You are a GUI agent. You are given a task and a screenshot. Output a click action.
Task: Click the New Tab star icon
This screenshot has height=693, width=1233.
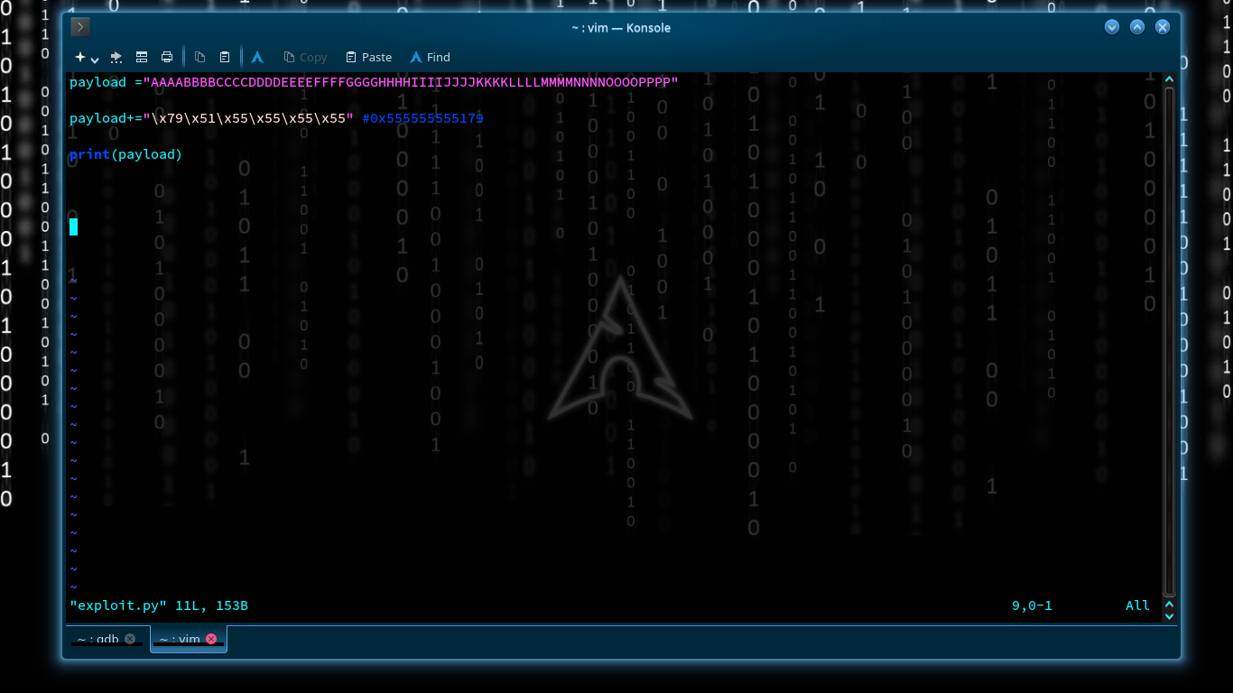pos(80,57)
